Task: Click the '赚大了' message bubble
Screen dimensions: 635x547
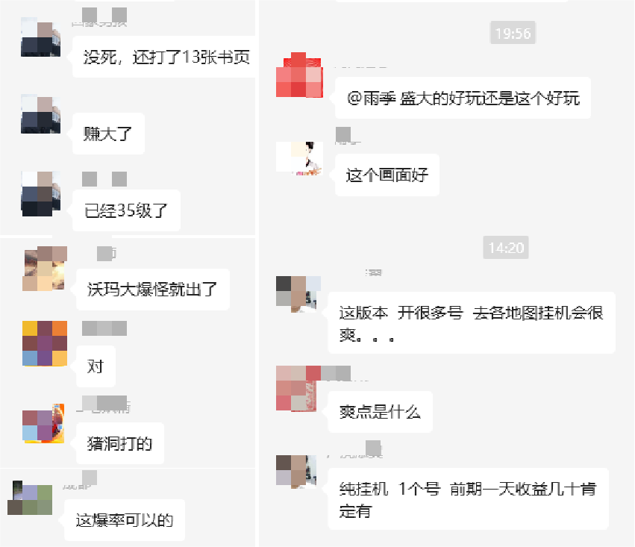Action: point(108,134)
